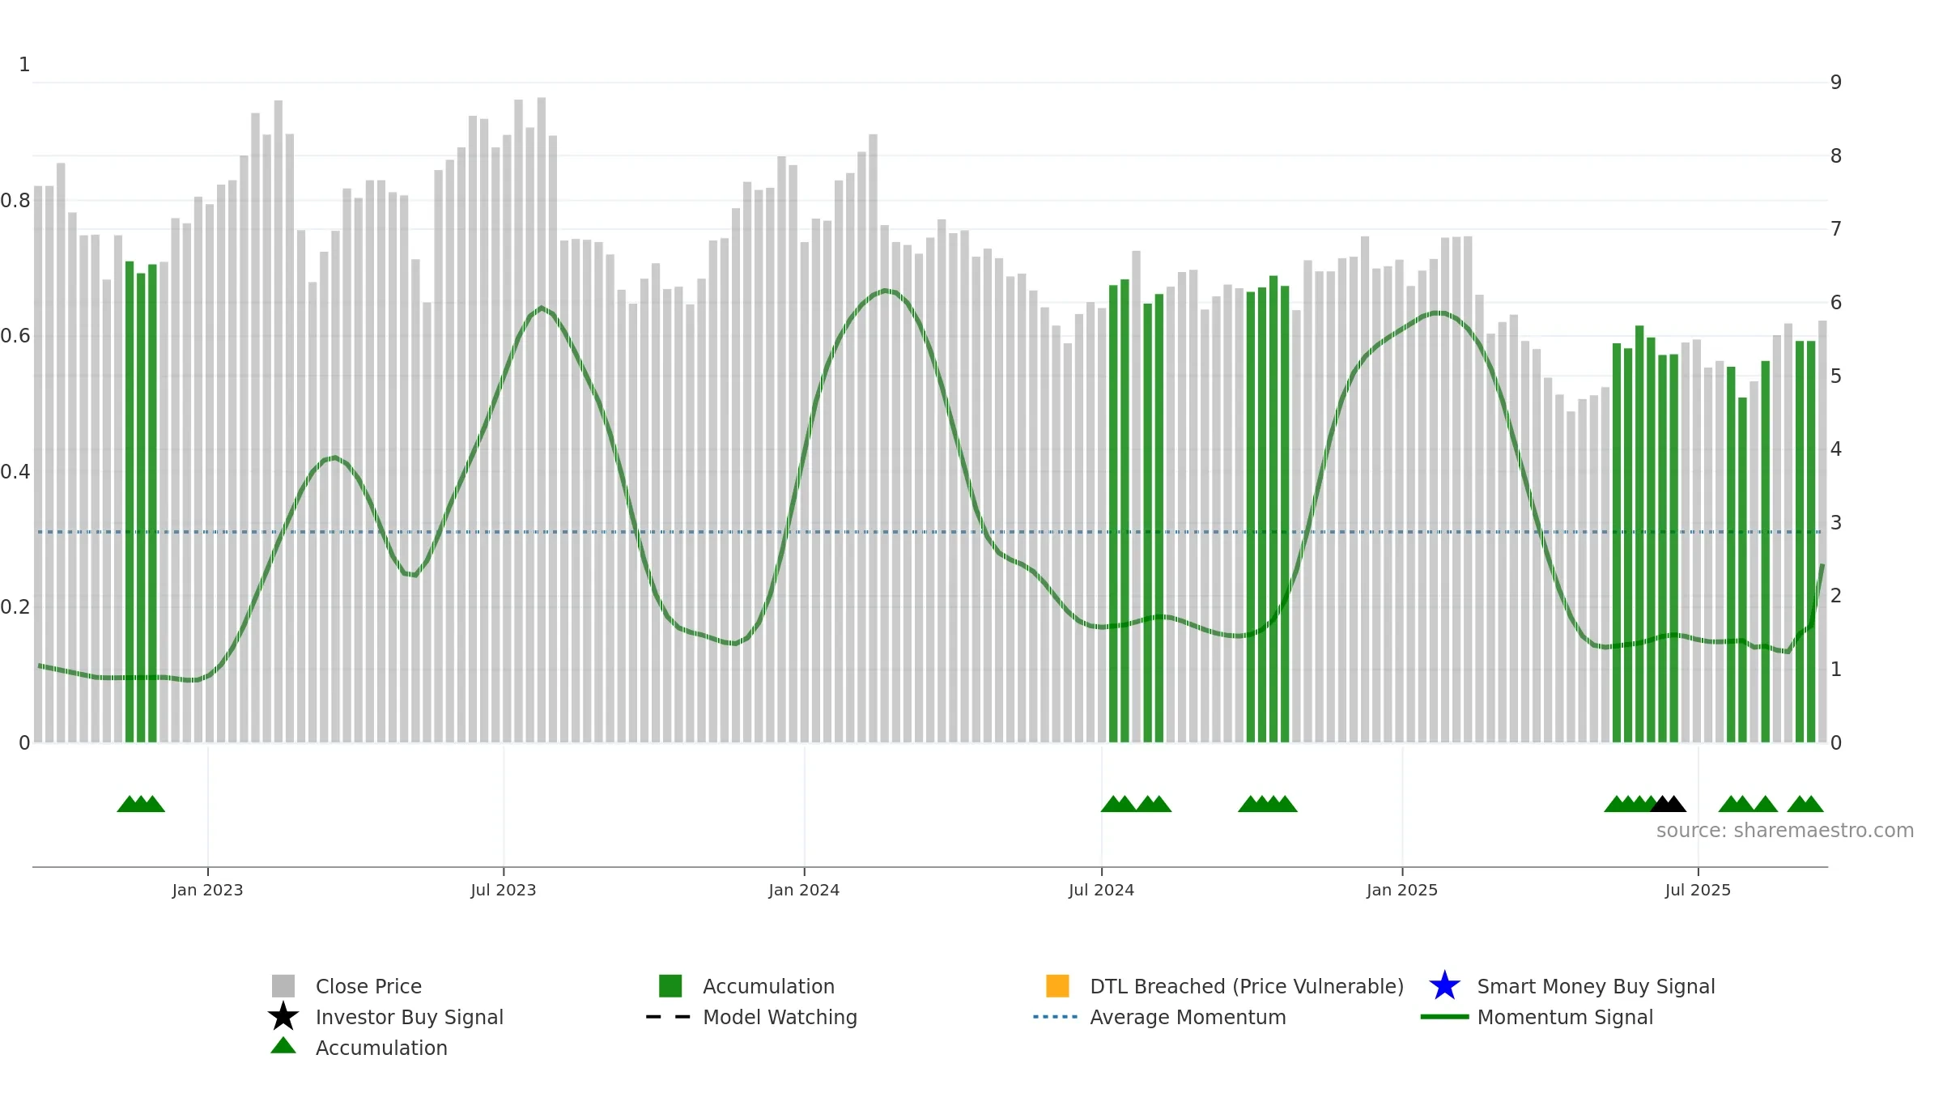Click the Jan 2023 axis label
Screen dimensions: 1943x1093
coord(208,890)
